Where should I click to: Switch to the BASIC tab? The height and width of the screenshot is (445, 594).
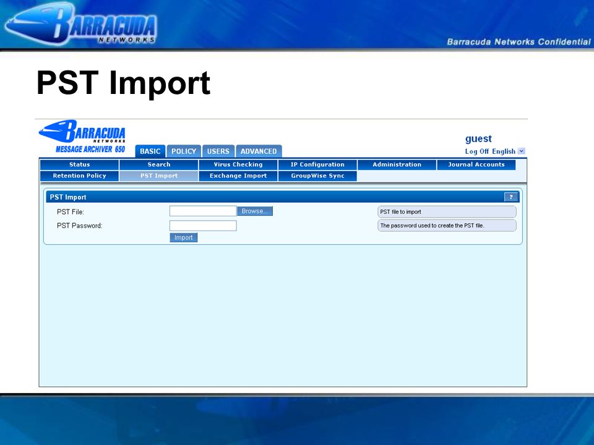(150, 151)
